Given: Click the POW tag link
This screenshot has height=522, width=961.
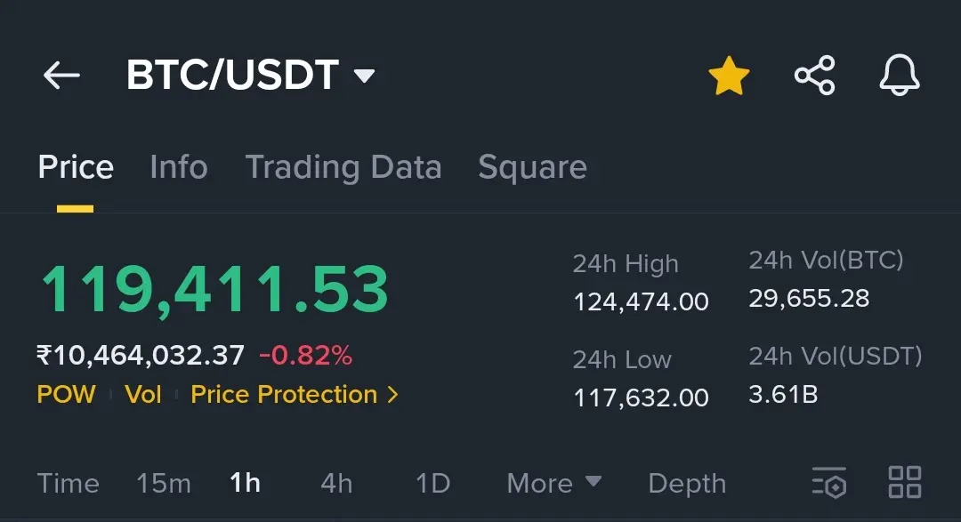Looking at the screenshot, I should pos(66,395).
